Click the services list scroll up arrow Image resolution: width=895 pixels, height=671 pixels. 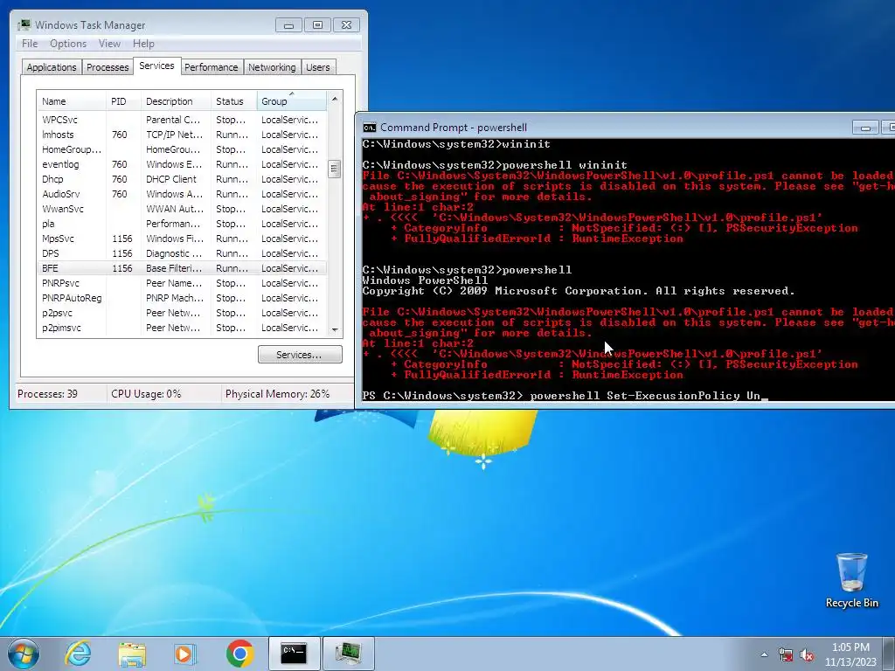pos(335,99)
